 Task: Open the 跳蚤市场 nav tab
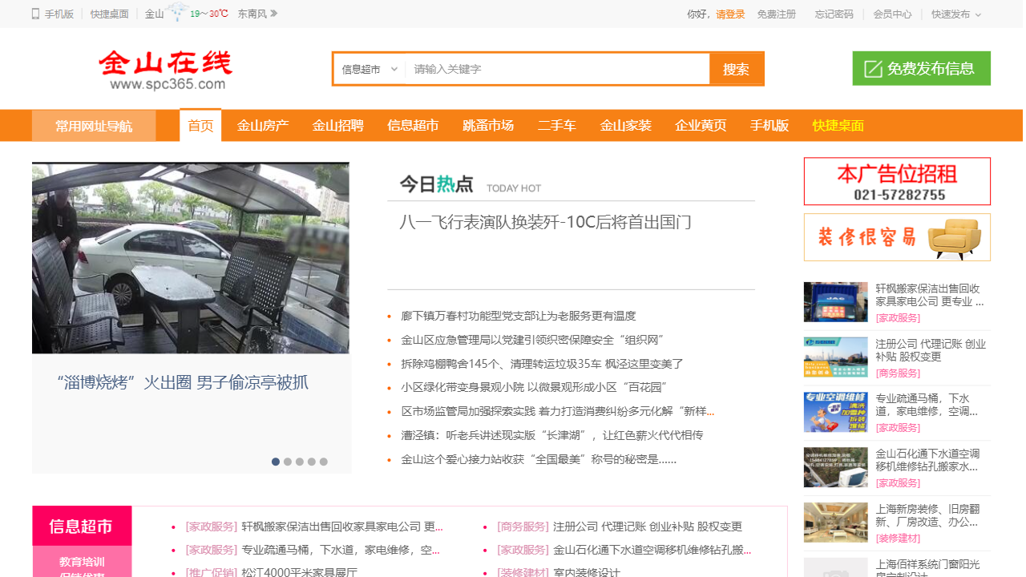tap(488, 126)
